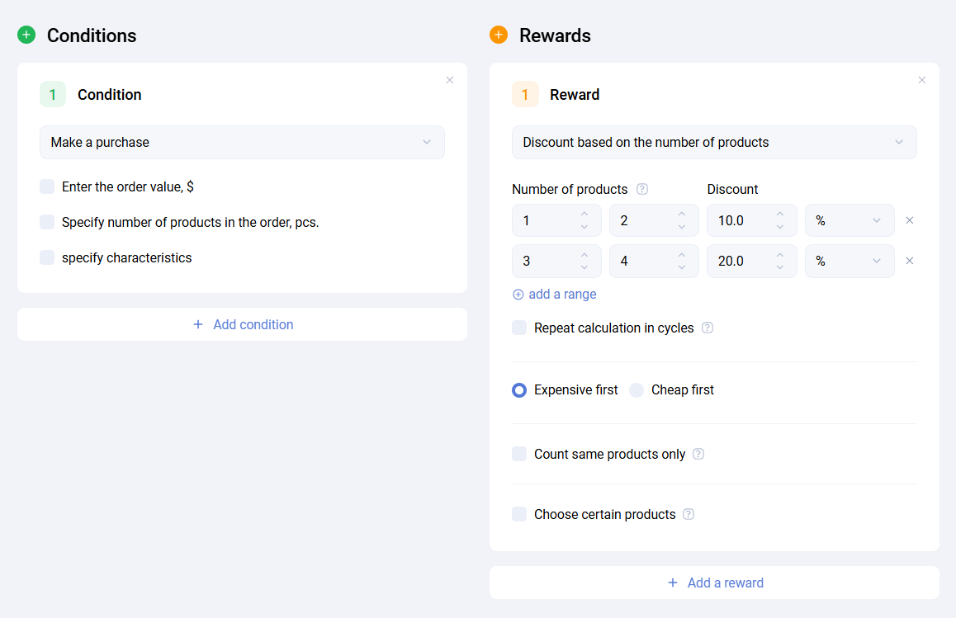
Task: Toggle Repeat calculation in cycles checkbox
Action: [x=519, y=328]
